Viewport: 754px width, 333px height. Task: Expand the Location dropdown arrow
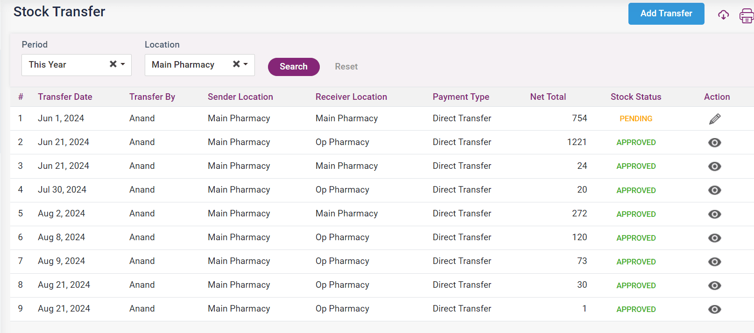[x=246, y=64]
